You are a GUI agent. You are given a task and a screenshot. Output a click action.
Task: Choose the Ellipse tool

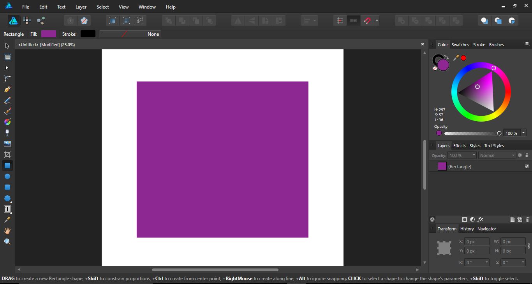(7, 176)
